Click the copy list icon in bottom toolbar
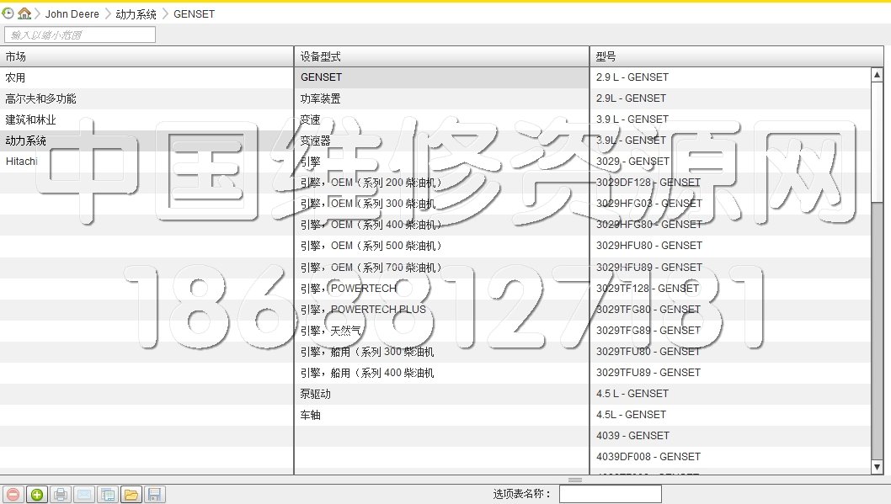This screenshot has height=504, width=891. pyautogui.click(x=107, y=495)
